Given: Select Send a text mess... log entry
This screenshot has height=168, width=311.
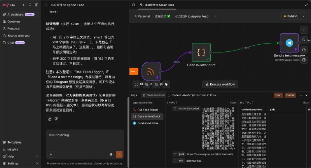Looking at the screenshot, I should 147,123.
